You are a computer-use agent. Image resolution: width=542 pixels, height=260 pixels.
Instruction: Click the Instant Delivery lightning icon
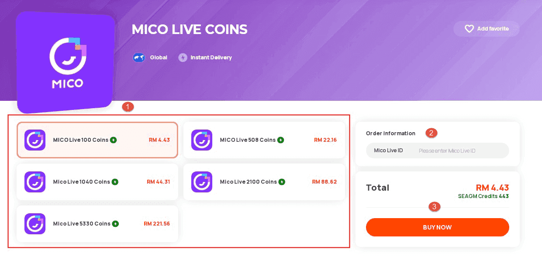[x=183, y=58]
